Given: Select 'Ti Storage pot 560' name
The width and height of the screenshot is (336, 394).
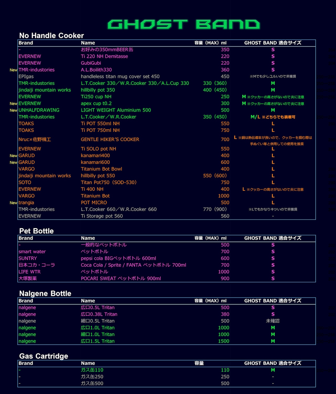Looking at the screenshot, I should pos(102,216).
